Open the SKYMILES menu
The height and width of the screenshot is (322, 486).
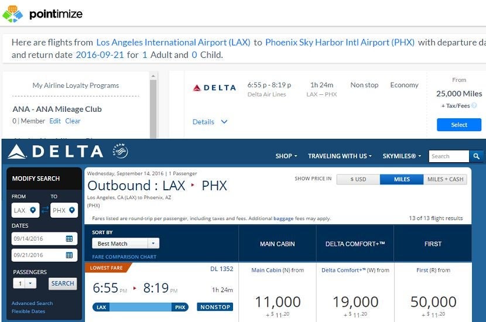pos(402,156)
